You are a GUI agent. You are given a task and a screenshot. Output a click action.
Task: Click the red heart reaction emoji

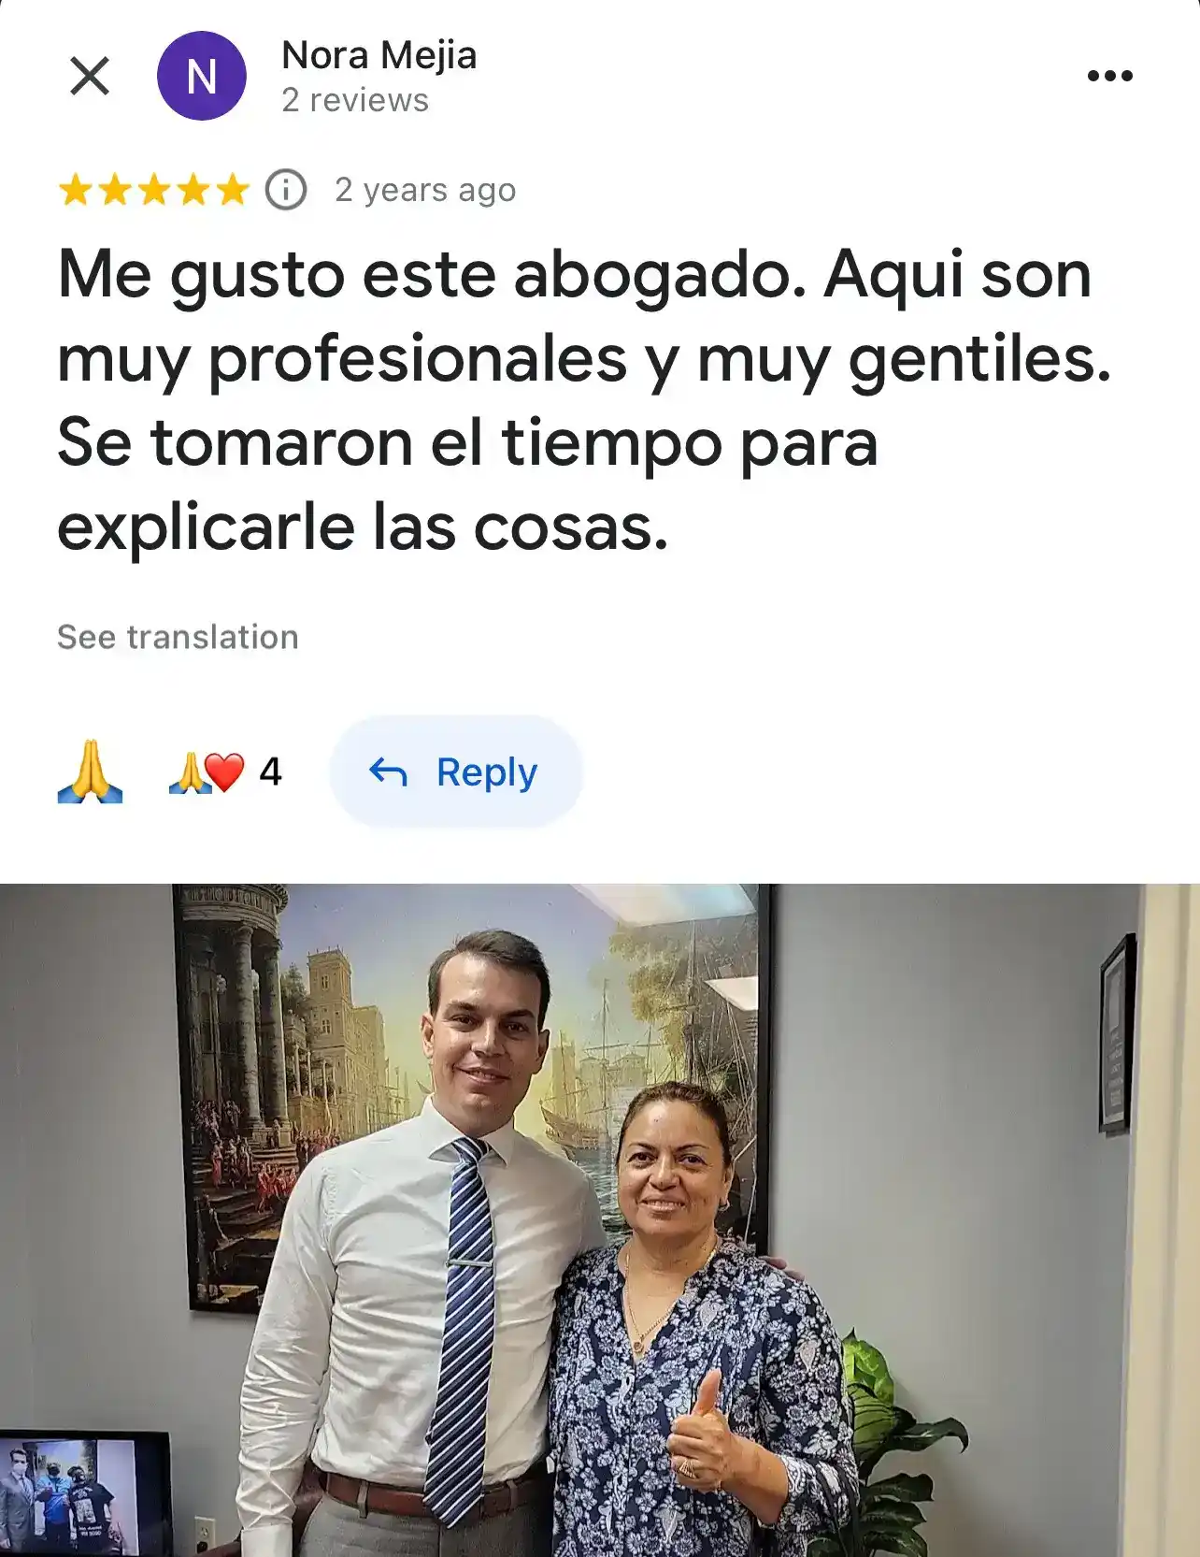[225, 772]
